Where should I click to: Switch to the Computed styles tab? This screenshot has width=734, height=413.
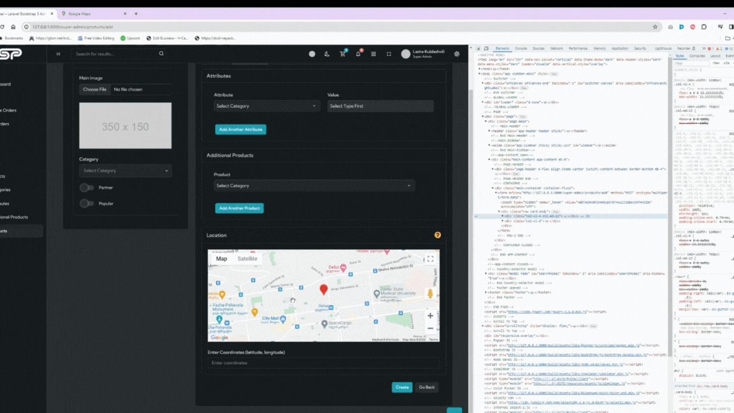click(x=697, y=55)
